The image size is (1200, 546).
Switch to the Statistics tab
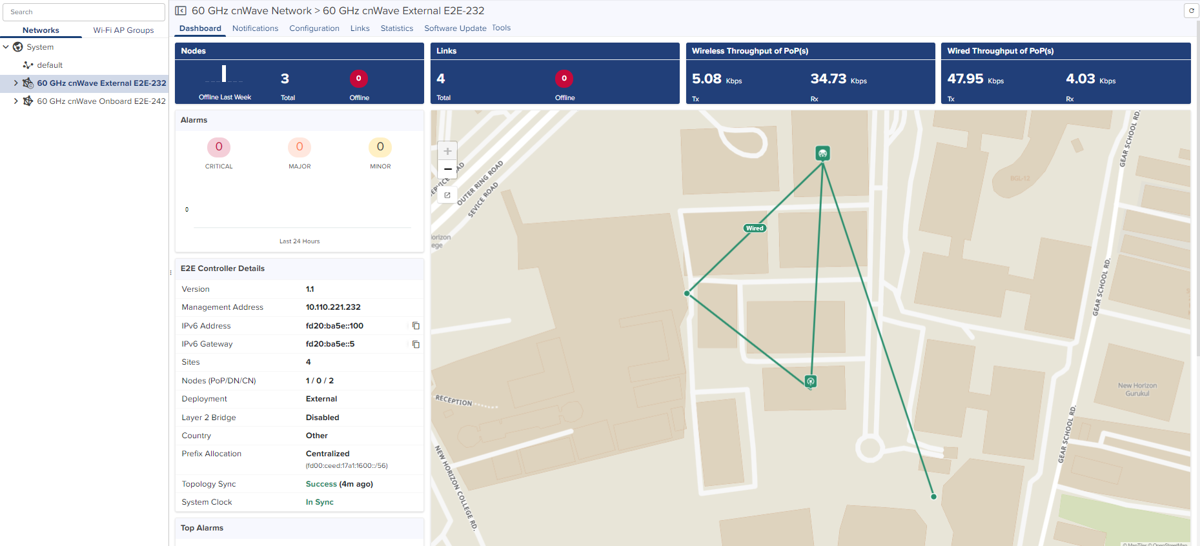pyautogui.click(x=396, y=28)
